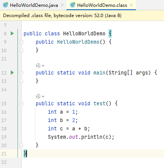Click the class name HelloWorldDemo on line 8
The image size is (164, 168).
click(84, 34)
